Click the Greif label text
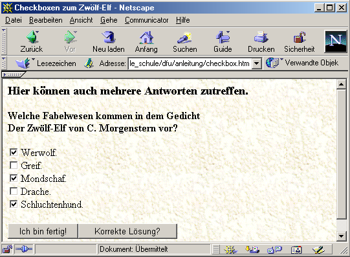 point(31,166)
